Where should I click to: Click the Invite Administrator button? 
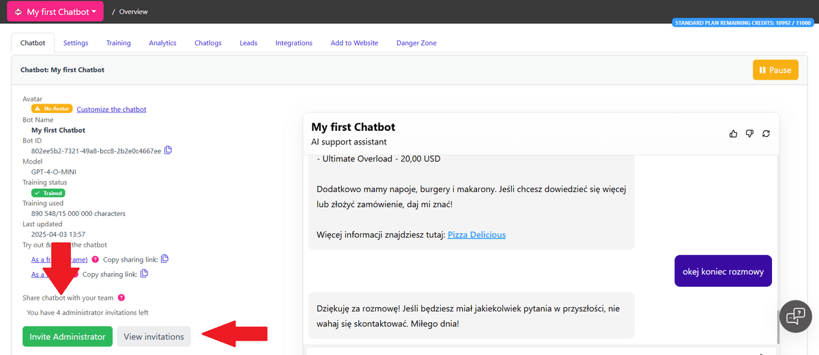[x=67, y=337]
